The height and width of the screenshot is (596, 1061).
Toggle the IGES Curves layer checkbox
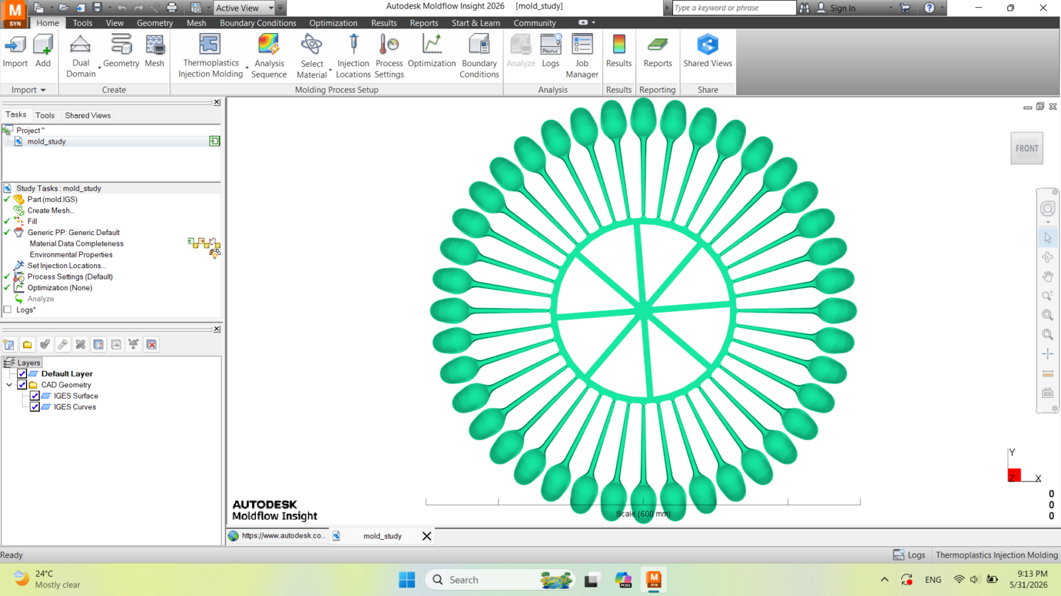click(34, 407)
